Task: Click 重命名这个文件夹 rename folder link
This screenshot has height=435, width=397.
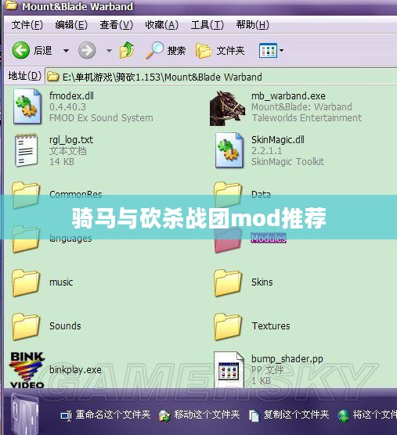Action: click(x=113, y=415)
